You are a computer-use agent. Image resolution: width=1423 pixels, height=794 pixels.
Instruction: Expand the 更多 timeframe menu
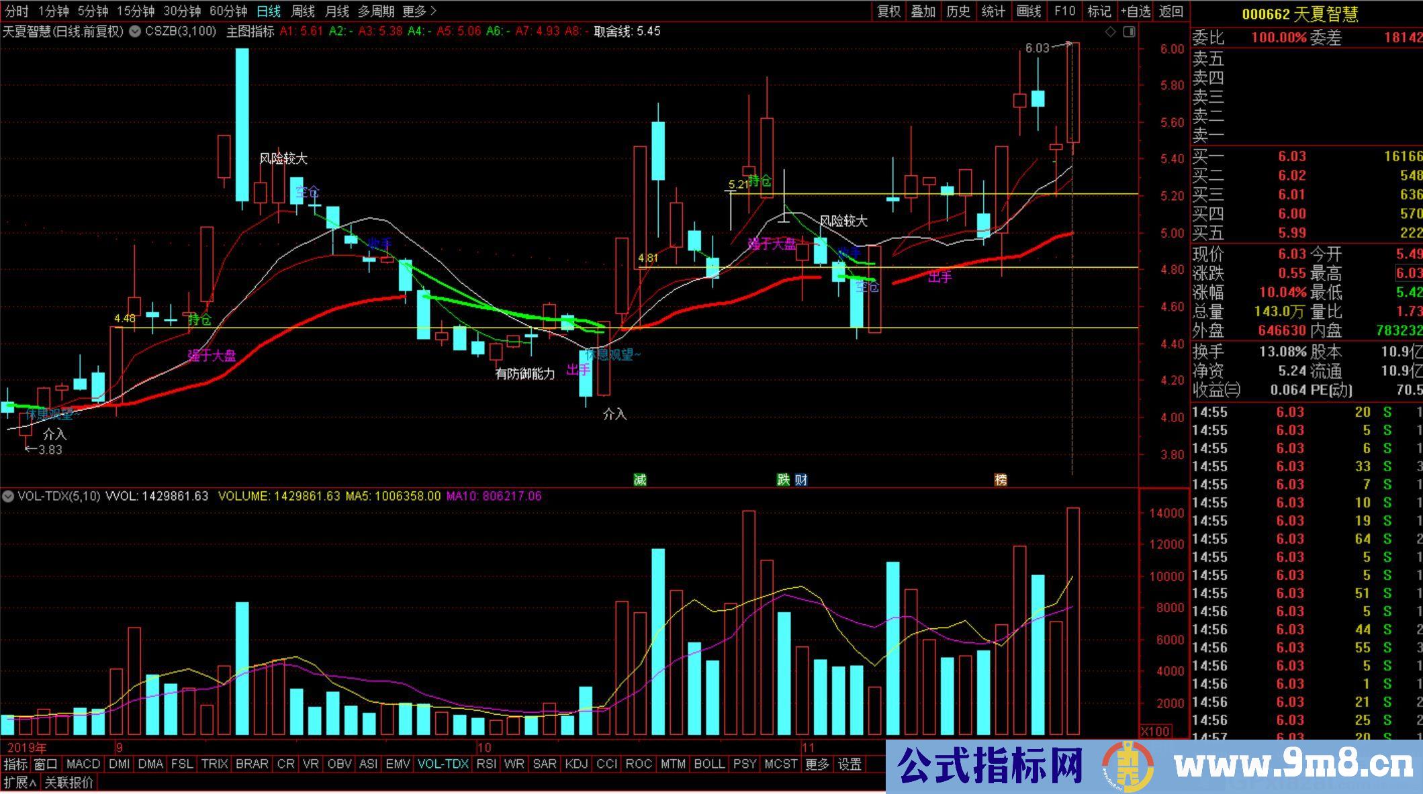(419, 11)
